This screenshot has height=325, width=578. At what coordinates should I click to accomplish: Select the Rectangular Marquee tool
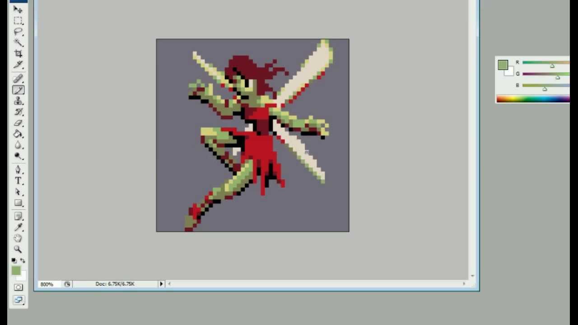[18, 21]
